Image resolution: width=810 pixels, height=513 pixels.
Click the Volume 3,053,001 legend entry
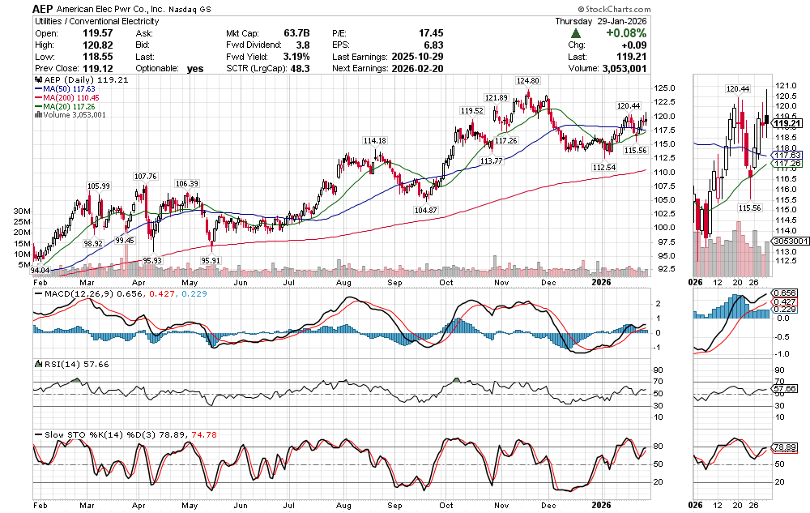[73, 115]
